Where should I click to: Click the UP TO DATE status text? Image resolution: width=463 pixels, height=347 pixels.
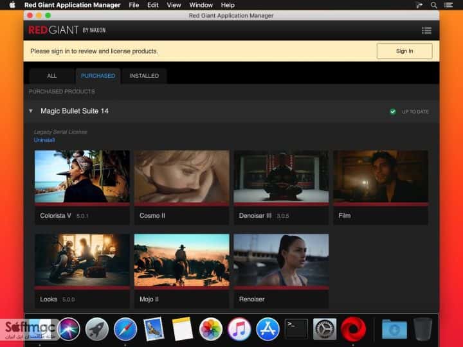coord(415,112)
